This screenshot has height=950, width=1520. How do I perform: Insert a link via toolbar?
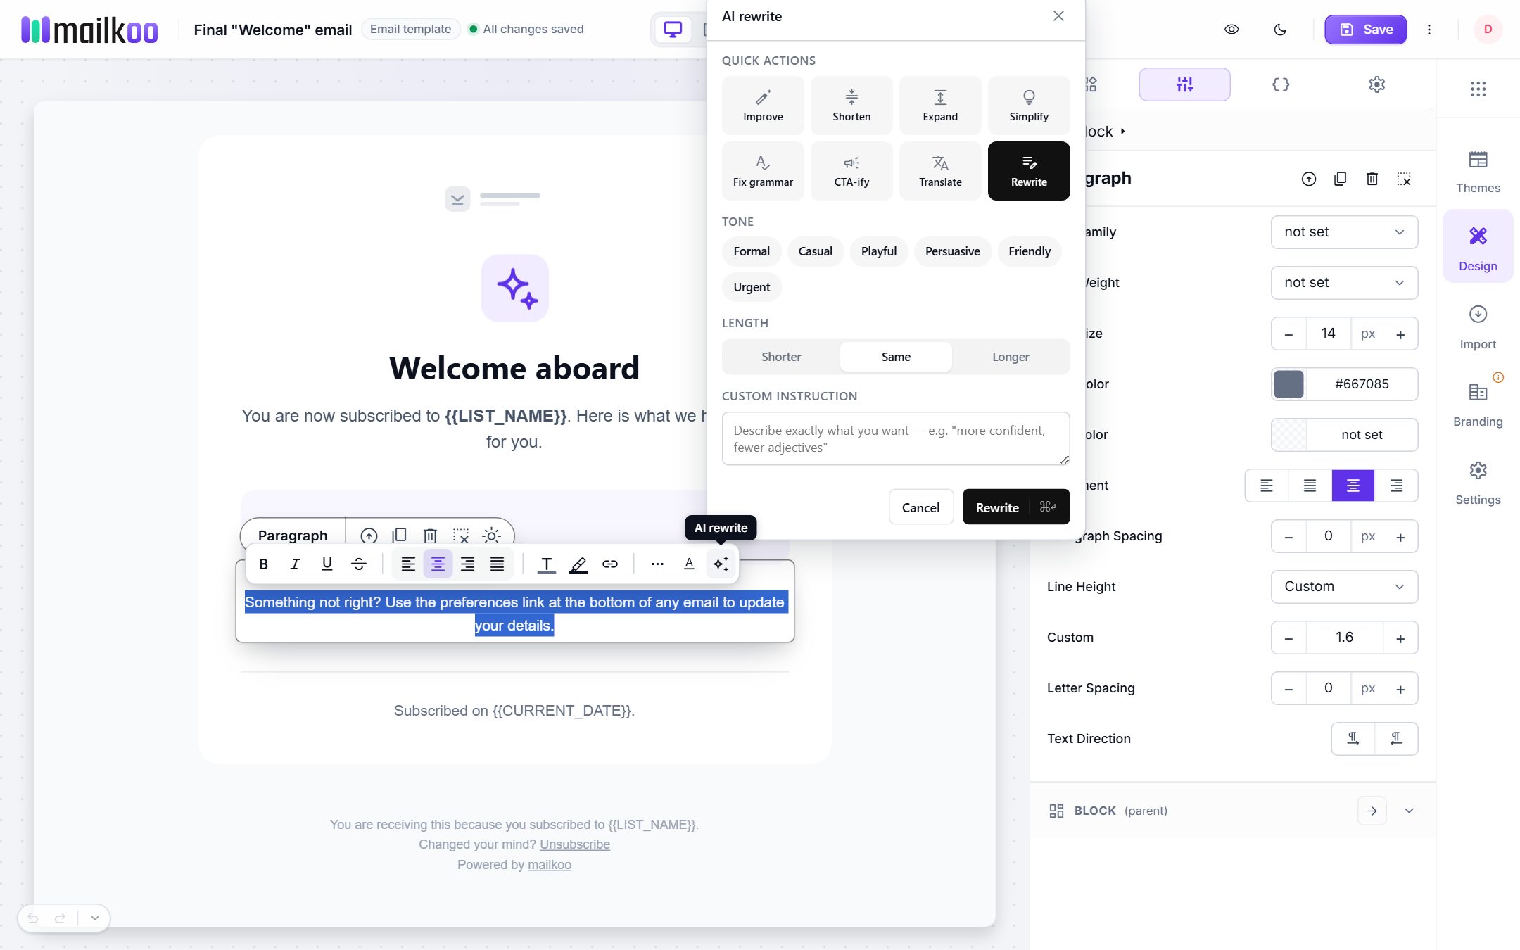[x=610, y=564]
